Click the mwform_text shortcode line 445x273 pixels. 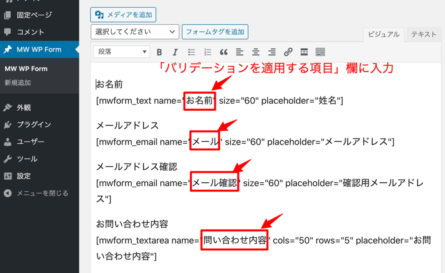[219, 101]
